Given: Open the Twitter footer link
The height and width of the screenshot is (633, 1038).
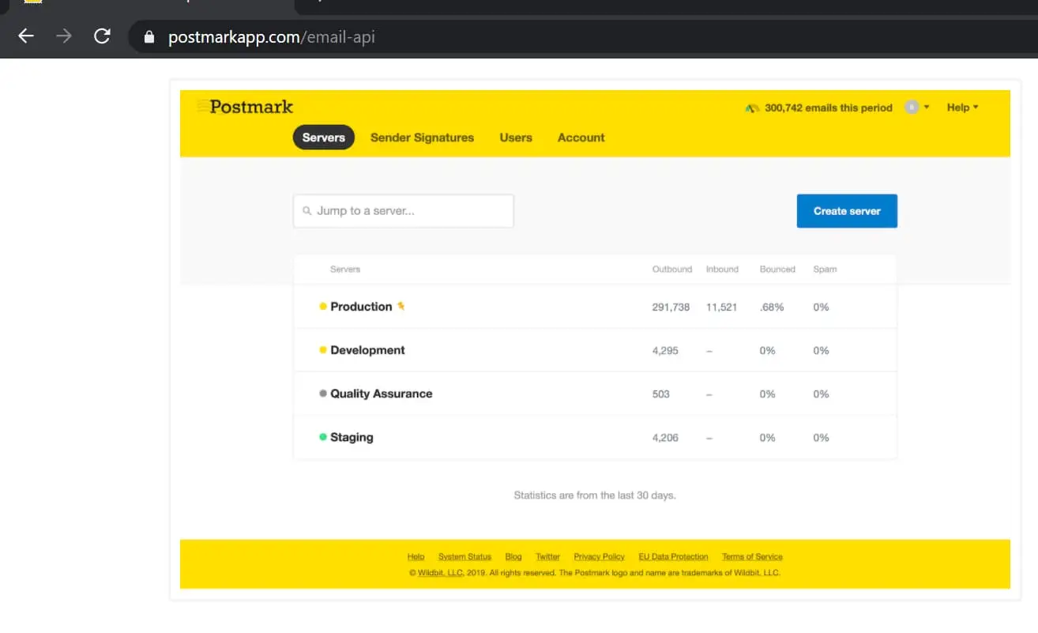Looking at the screenshot, I should 547,557.
